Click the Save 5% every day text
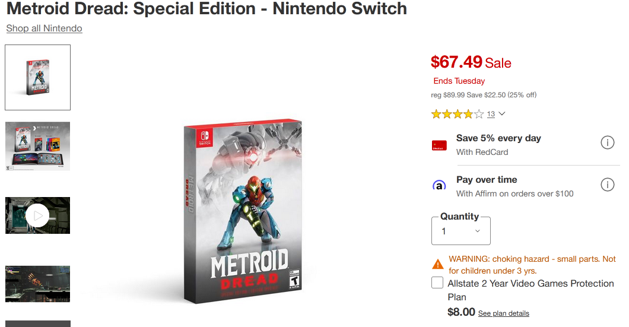Screen dimensions: 629x327 (498, 138)
